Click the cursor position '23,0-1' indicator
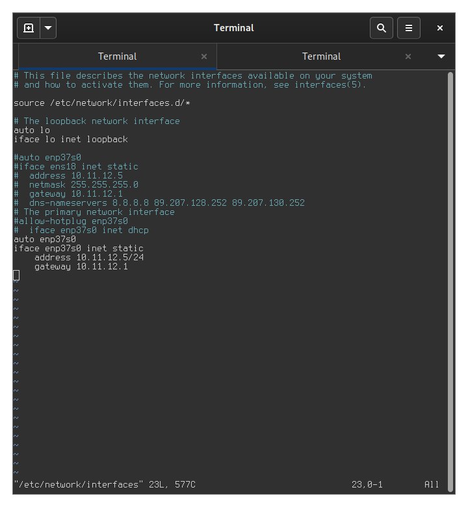 tap(367, 484)
